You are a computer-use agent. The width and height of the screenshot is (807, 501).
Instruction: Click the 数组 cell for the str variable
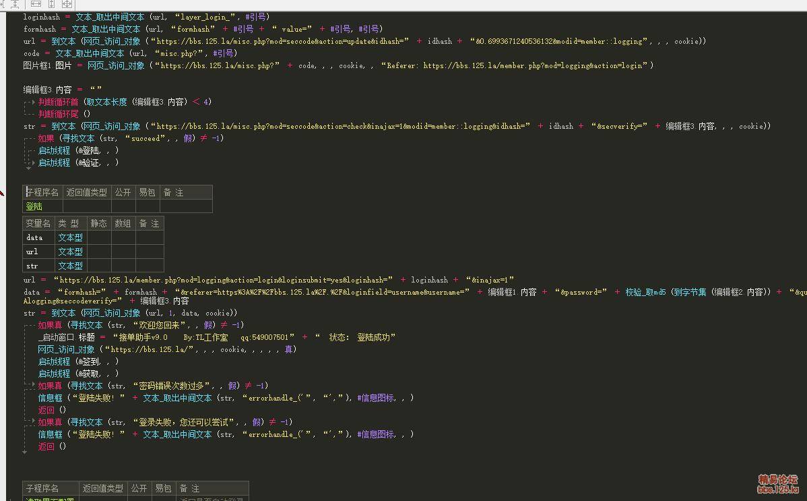(x=123, y=266)
